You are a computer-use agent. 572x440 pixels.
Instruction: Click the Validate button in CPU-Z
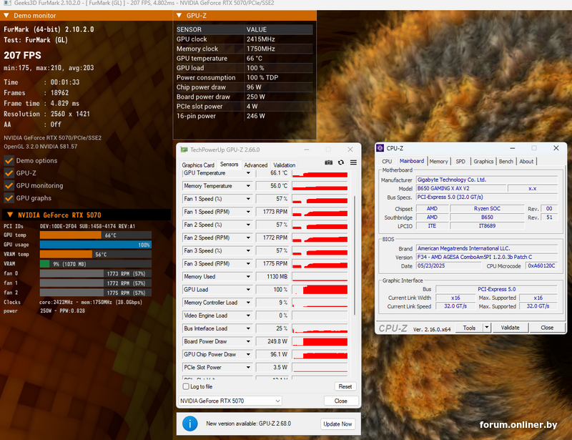click(510, 328)
